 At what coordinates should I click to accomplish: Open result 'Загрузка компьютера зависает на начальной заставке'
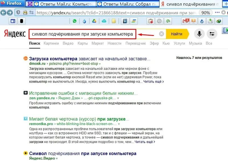tap(90, 59)
